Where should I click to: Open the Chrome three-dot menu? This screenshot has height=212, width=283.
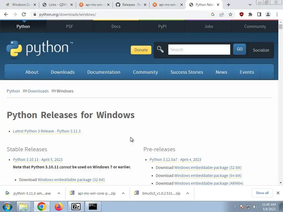pos(277,14)
